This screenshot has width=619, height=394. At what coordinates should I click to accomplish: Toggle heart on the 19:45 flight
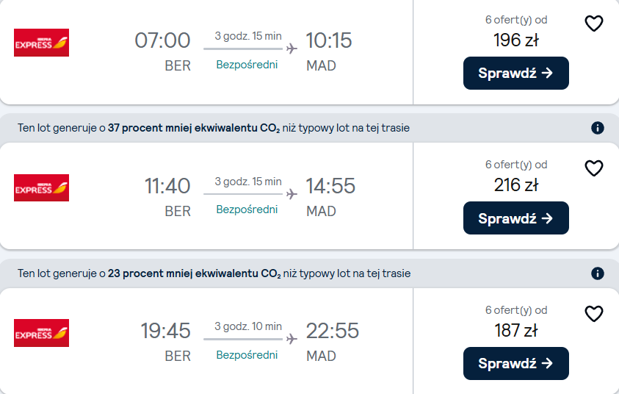[x=594, y=314]
